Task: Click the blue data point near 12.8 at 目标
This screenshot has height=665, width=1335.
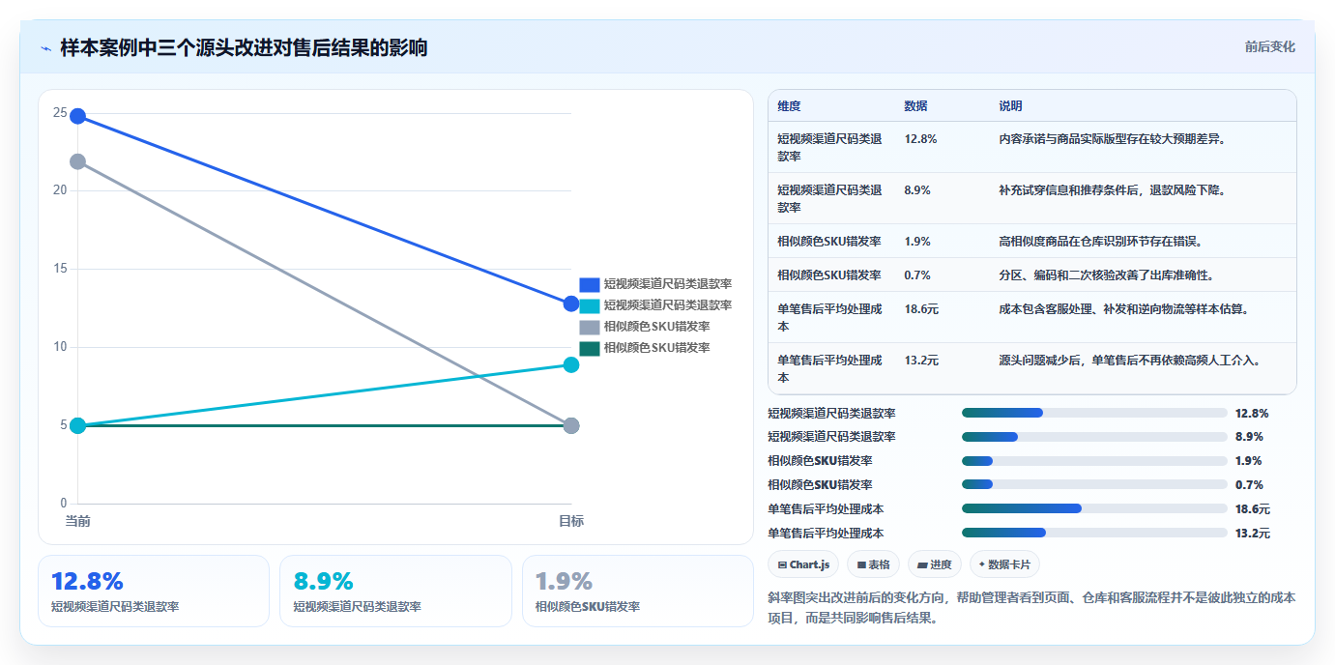Action: pos(571,304)
